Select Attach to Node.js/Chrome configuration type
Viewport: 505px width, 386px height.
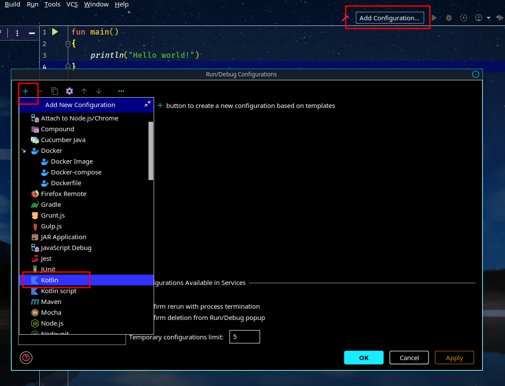(86, 118)
